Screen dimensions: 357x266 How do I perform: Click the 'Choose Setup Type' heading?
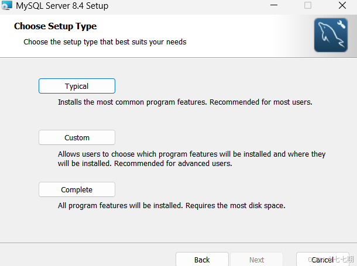coord(56,26)
